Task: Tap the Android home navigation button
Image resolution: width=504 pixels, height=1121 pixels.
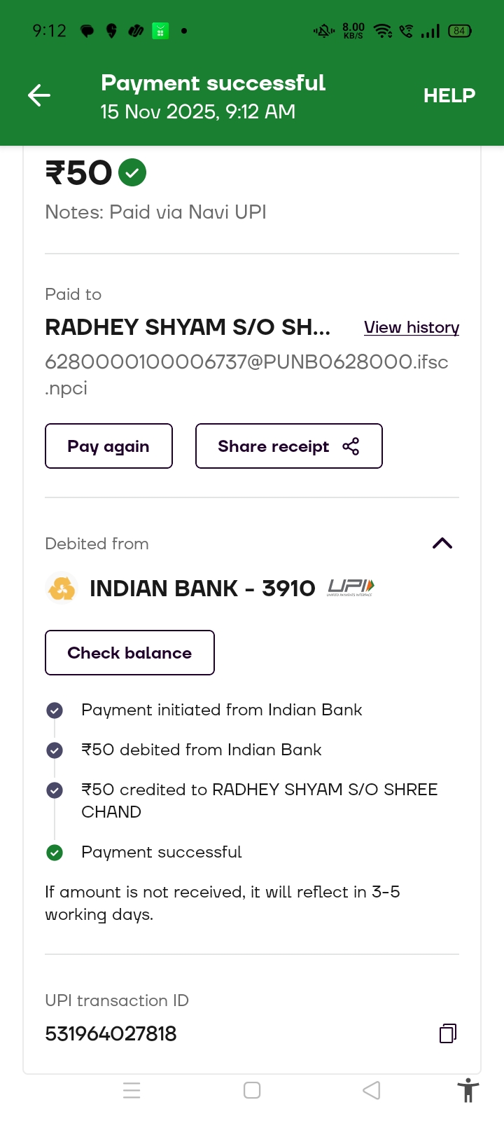Action: 252,1090
